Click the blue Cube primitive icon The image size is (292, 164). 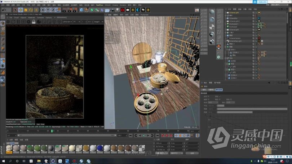pos(81,10)
